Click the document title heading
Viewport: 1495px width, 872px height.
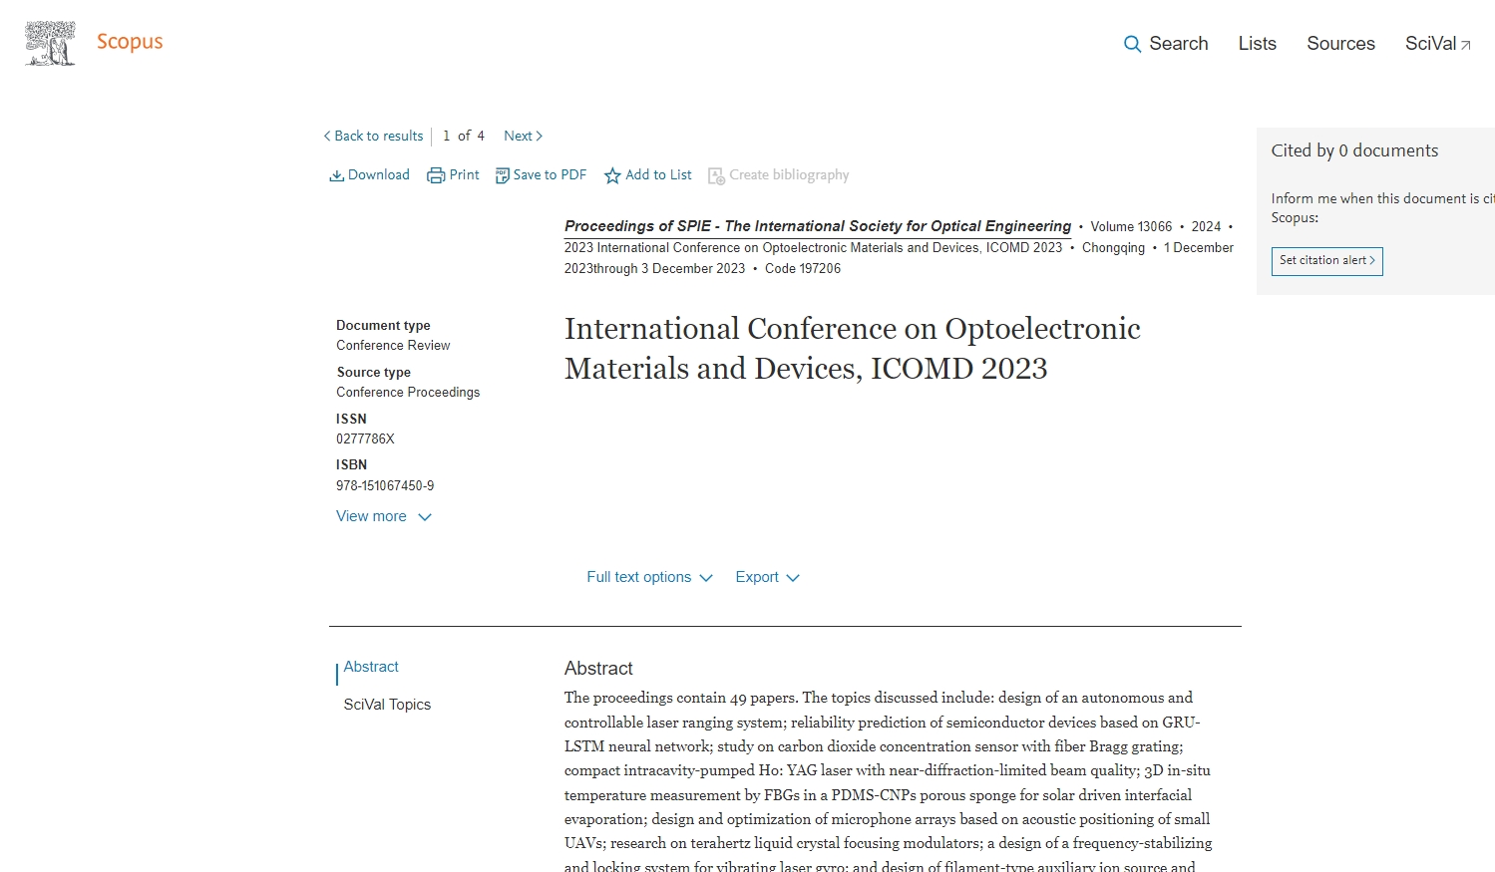click(x=853, y=349)
